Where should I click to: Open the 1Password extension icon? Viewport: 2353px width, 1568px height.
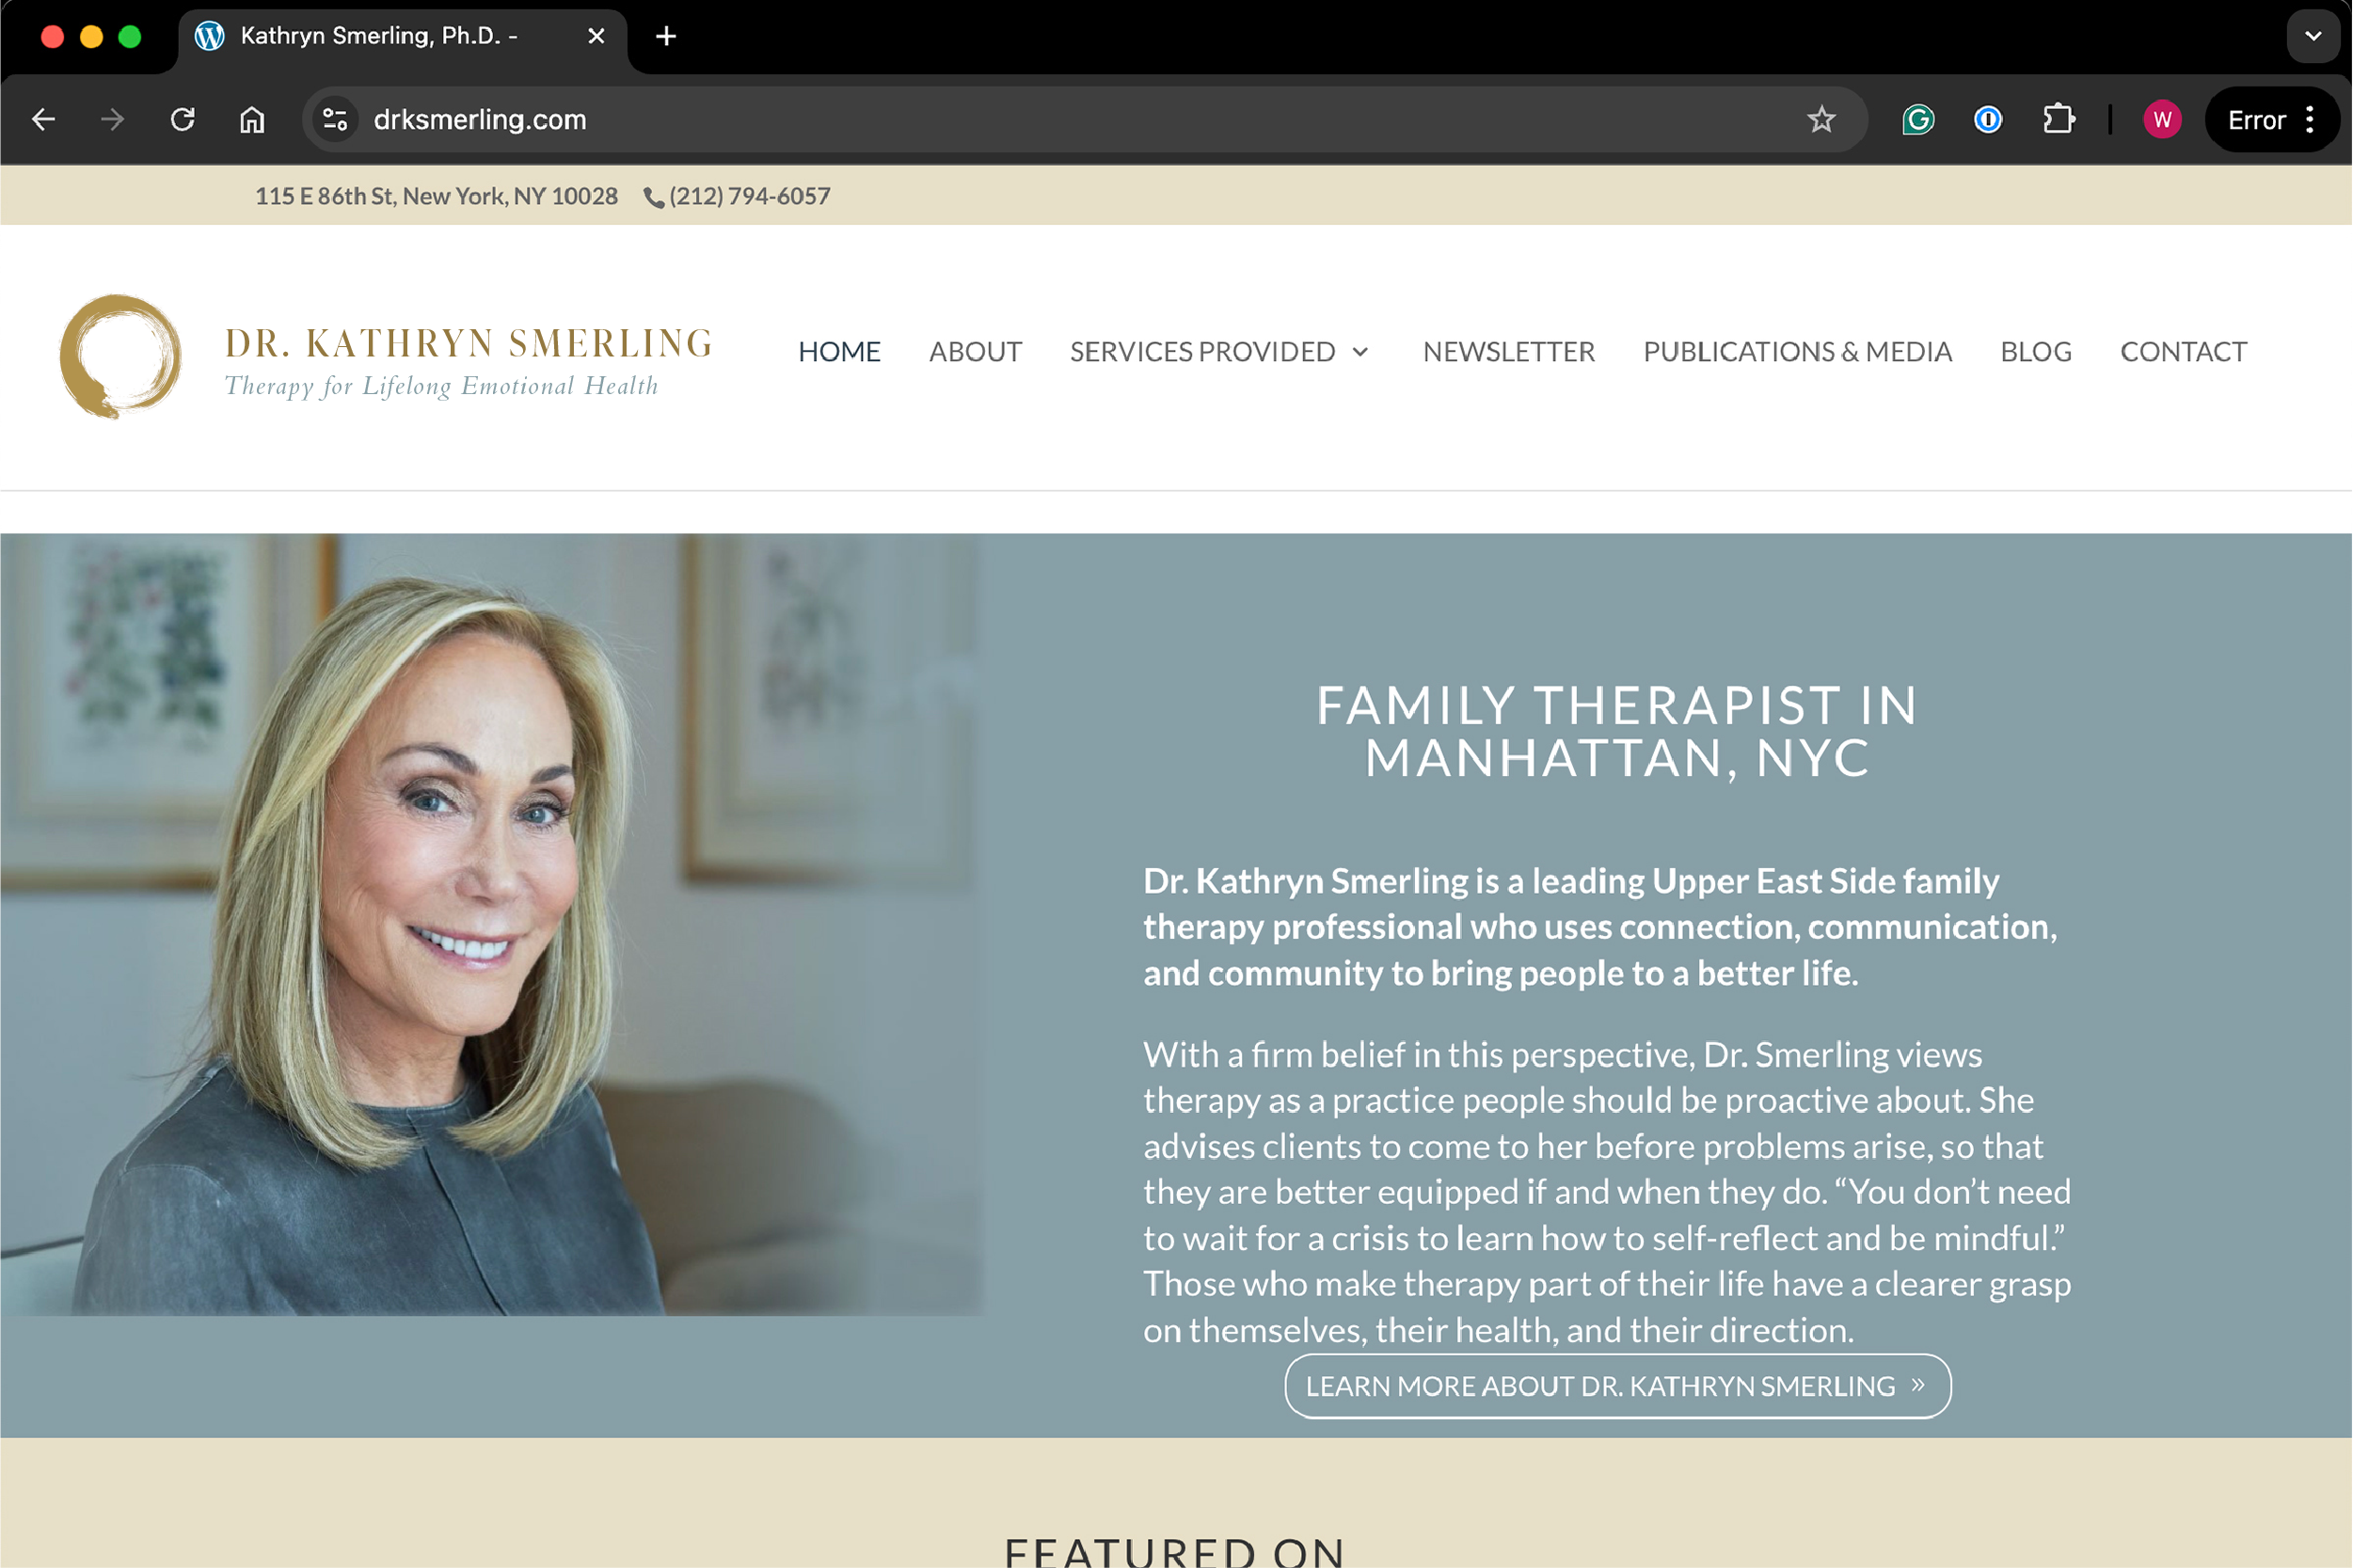[1988, 120]
